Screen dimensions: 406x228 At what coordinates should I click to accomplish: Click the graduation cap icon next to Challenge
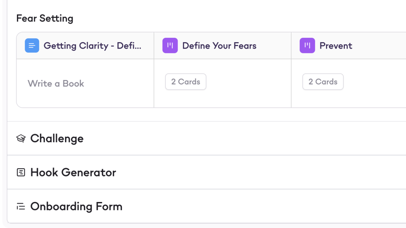(x=21, y=138)
